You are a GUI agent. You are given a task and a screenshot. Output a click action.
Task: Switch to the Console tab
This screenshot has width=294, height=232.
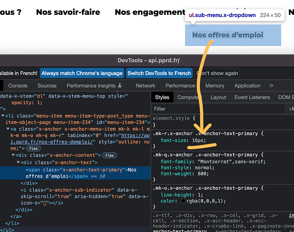[x=18, y=86]
